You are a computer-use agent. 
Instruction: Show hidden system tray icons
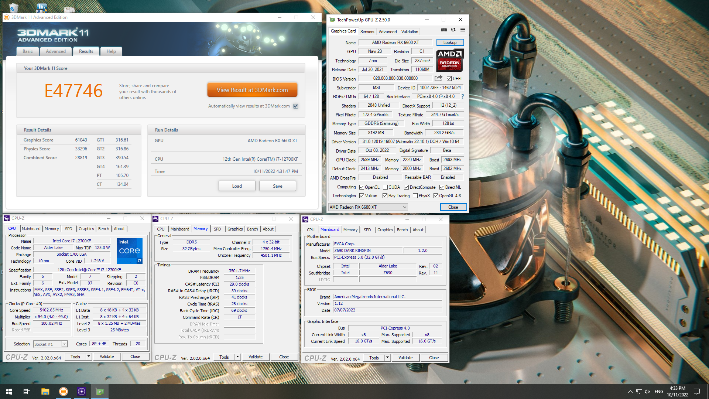pyautogui.click(x=630, y=392)
